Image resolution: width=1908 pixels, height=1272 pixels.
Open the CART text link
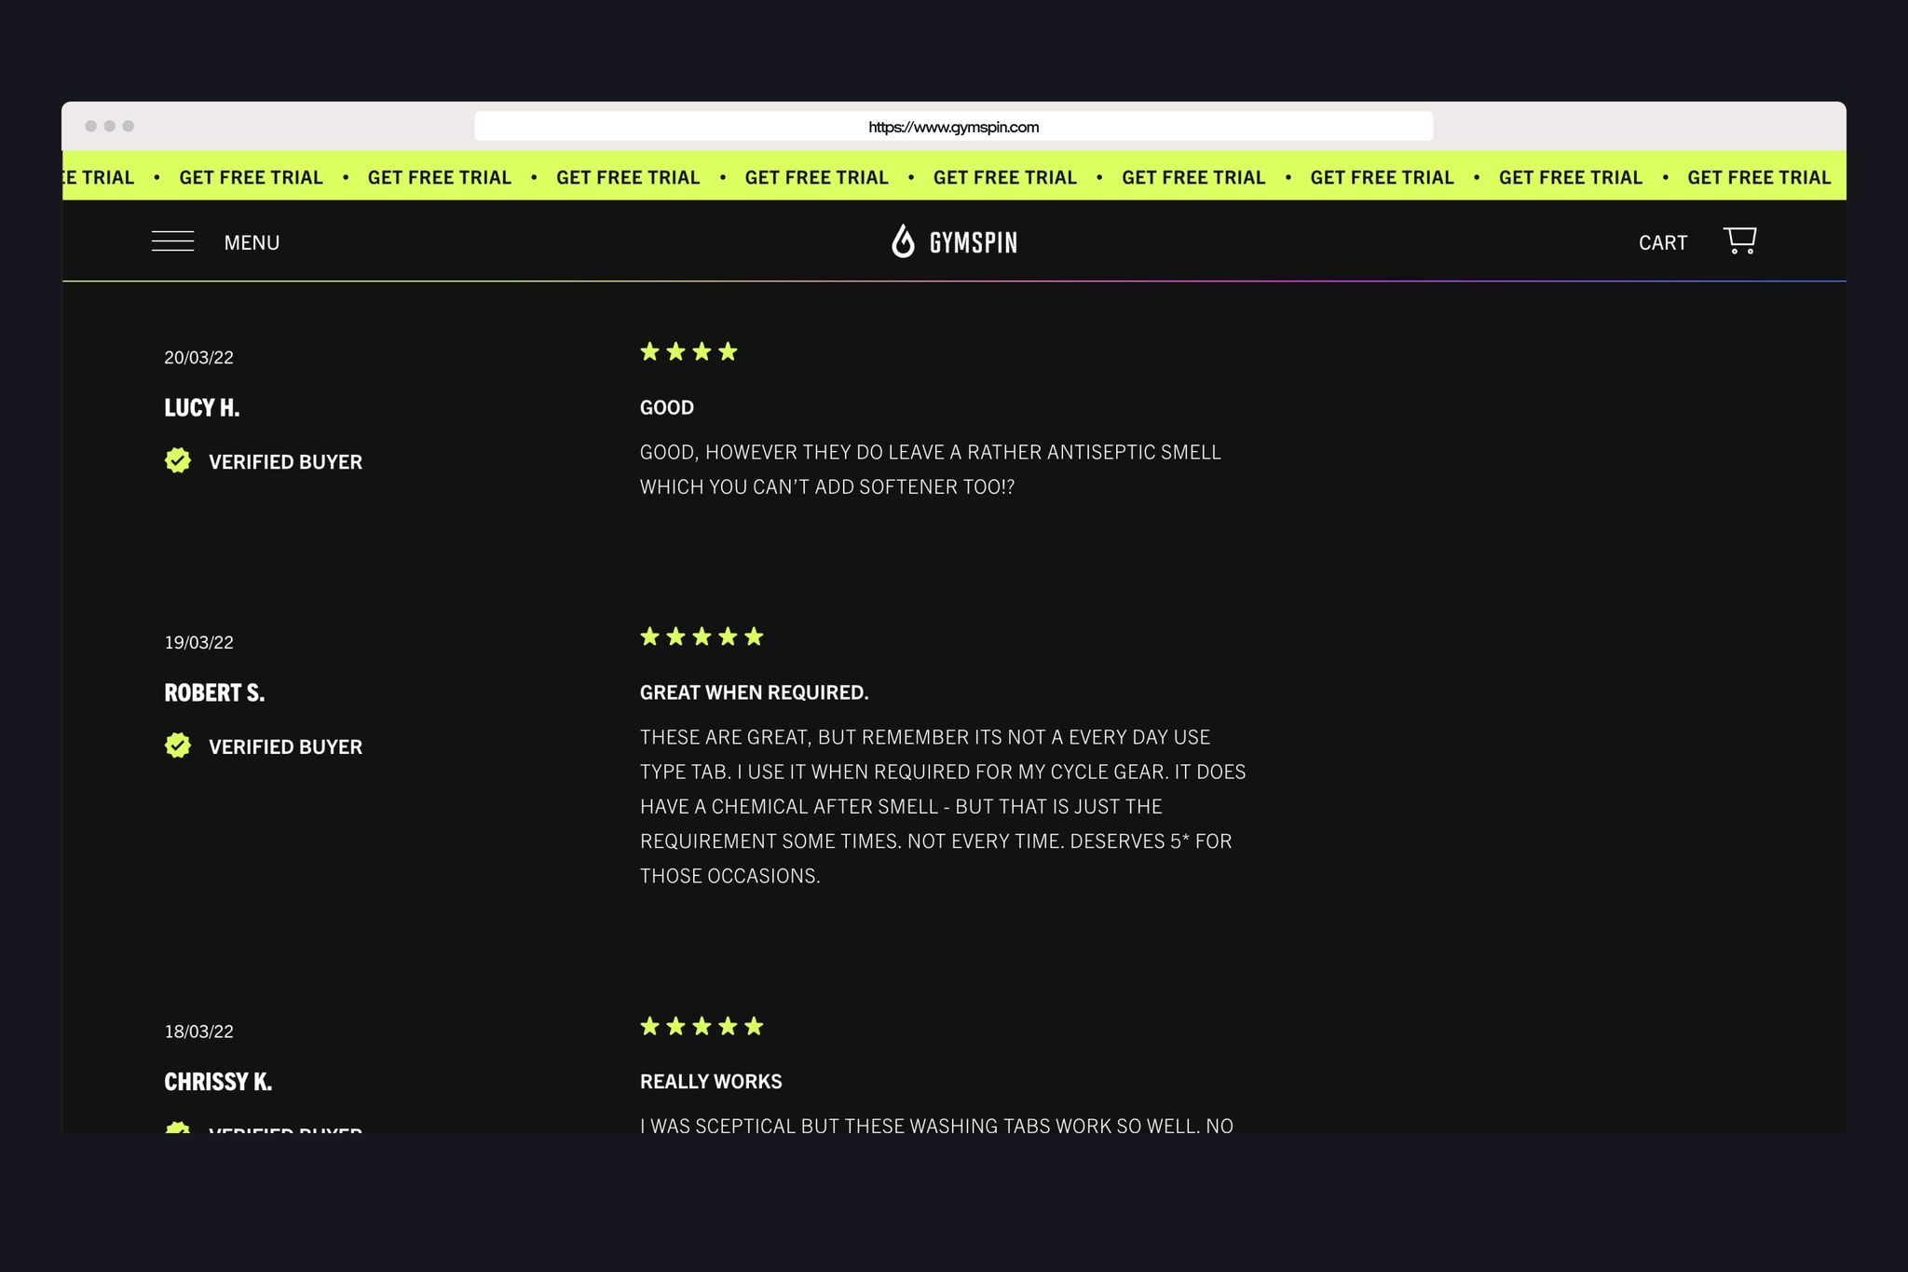(1662, 242)
